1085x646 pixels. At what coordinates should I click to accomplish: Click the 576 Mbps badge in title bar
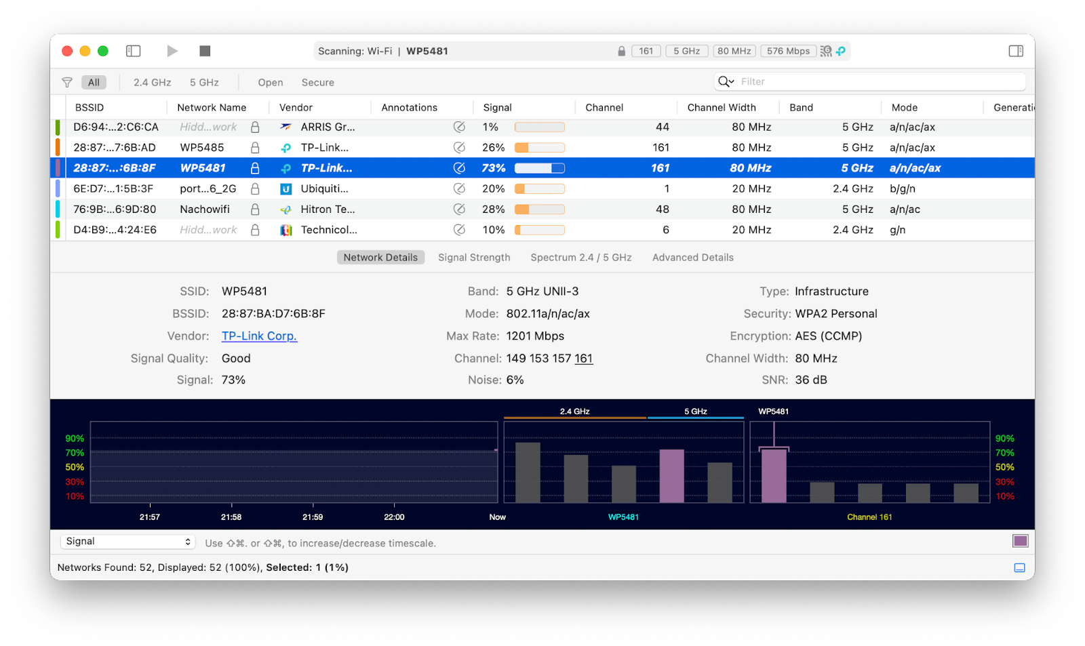click(788, 52)
